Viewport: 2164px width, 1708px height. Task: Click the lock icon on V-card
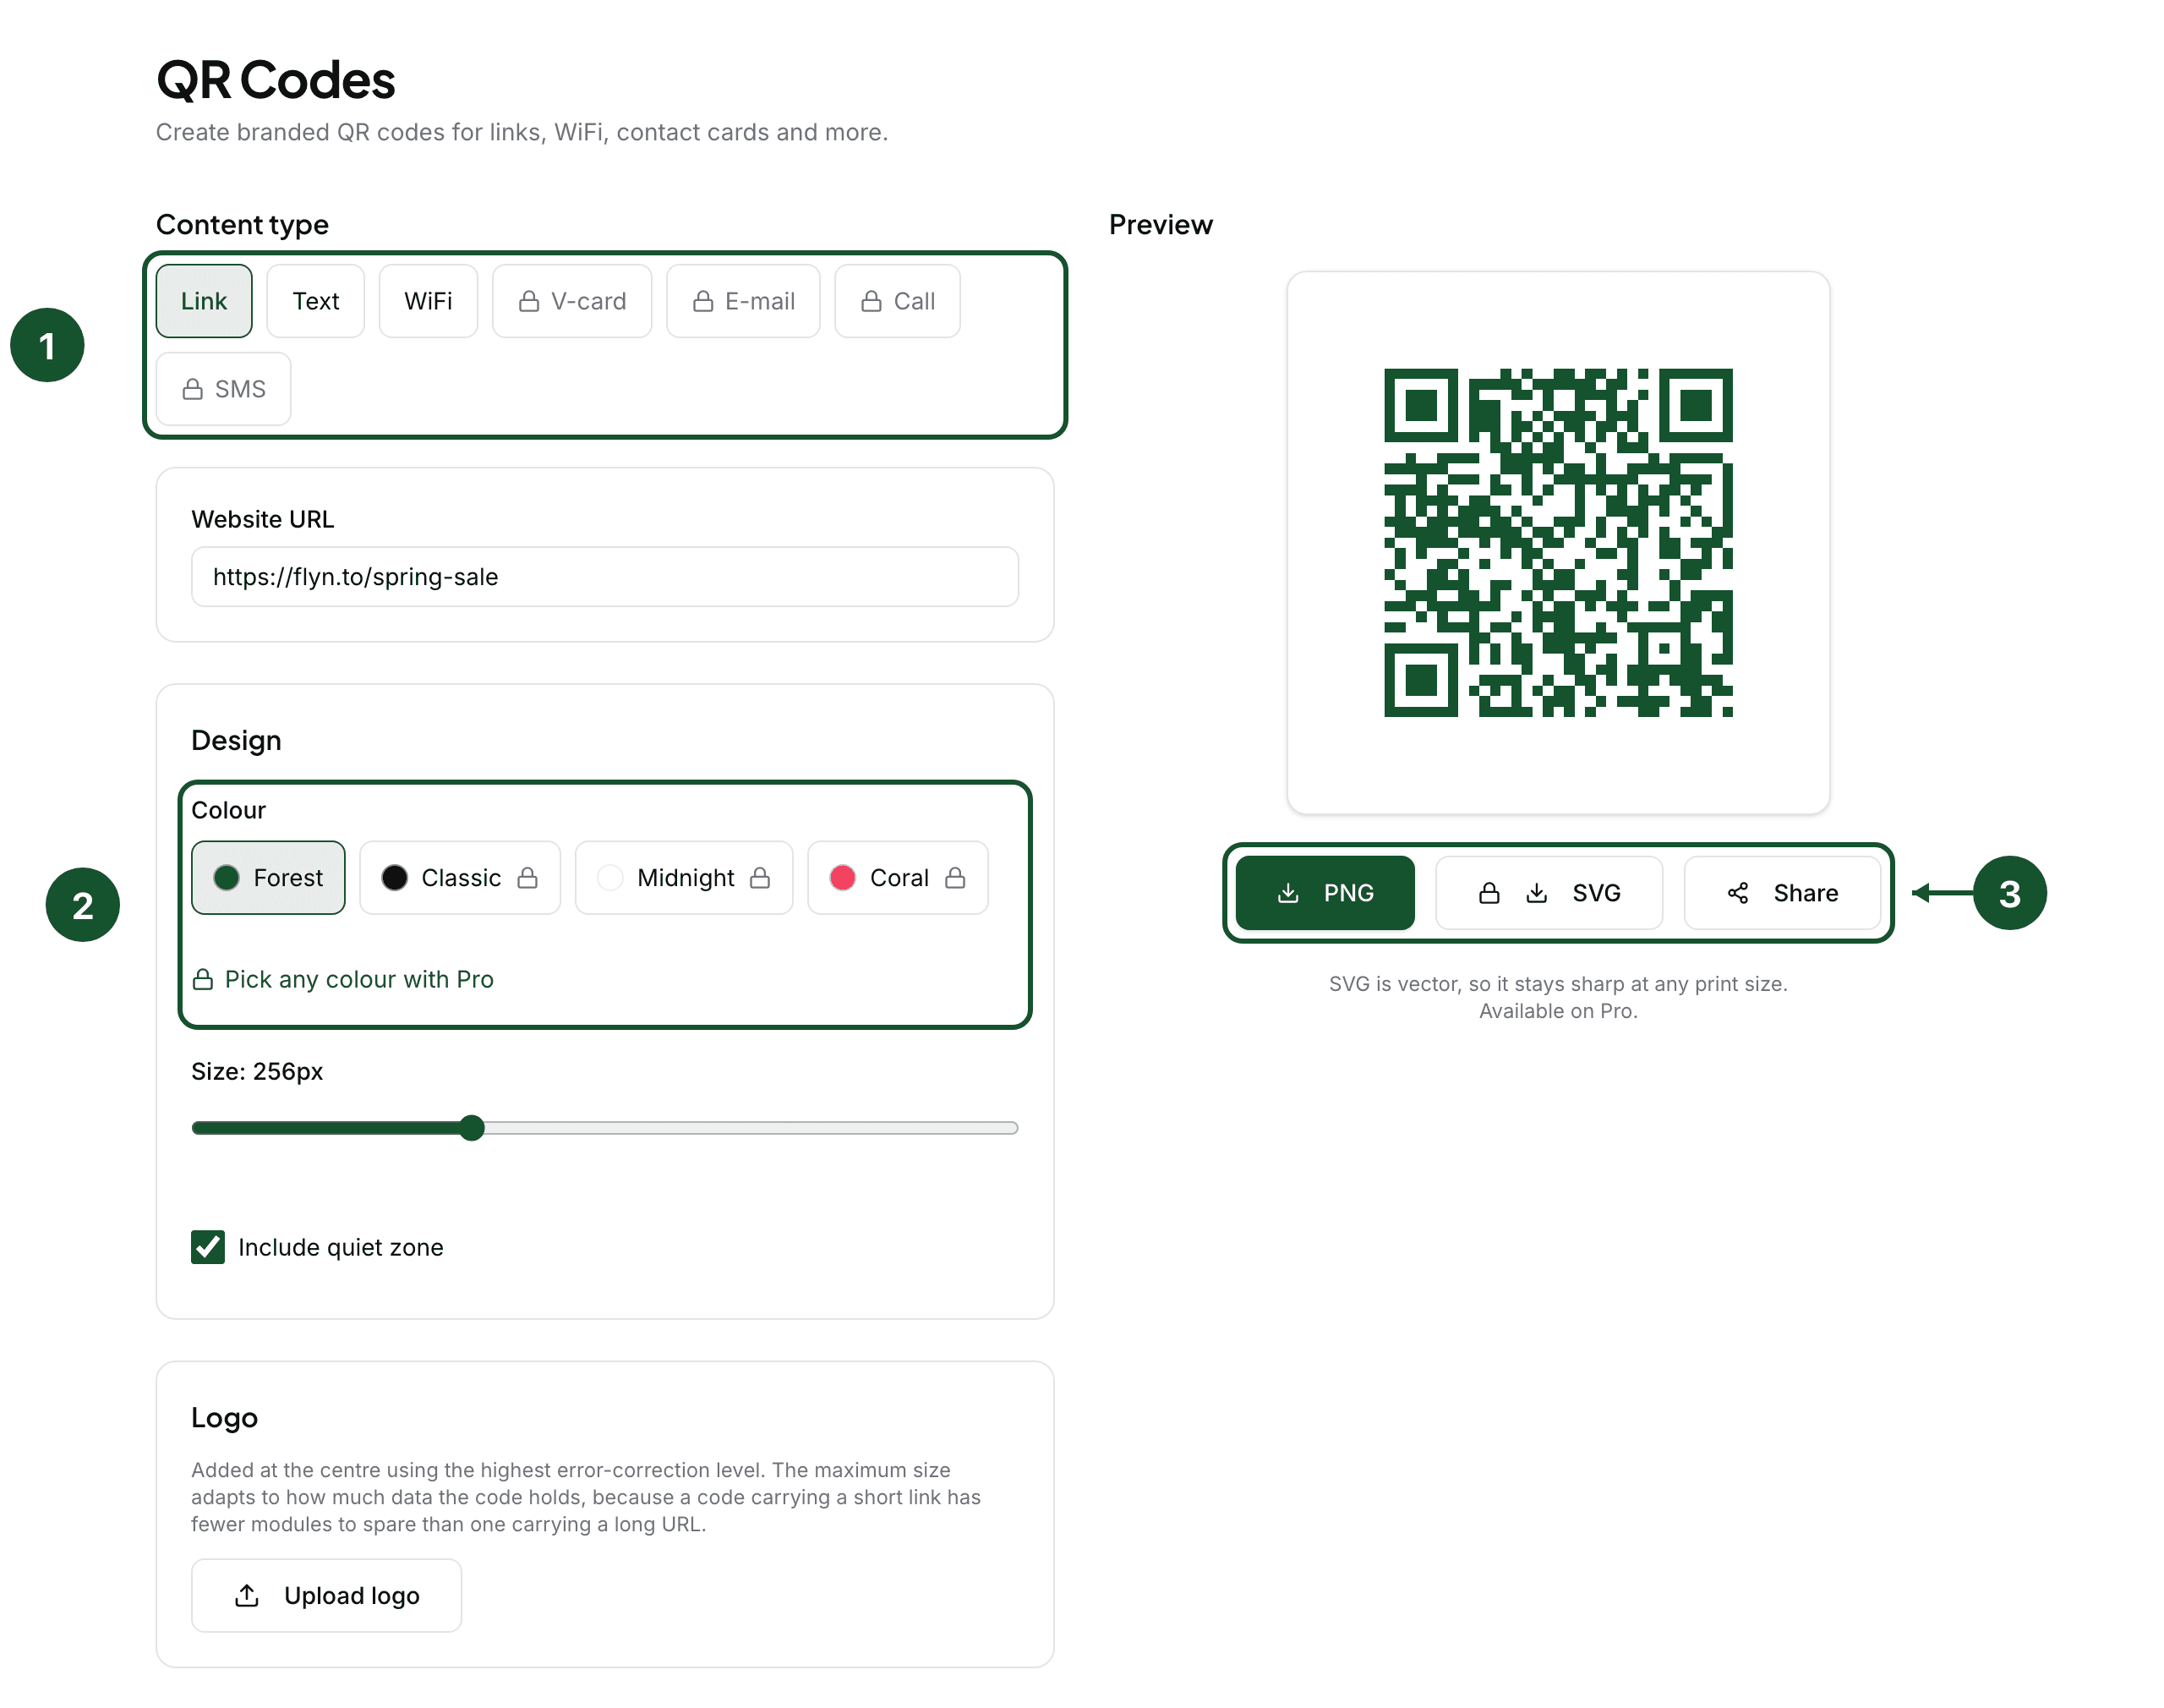coord(529,301)
